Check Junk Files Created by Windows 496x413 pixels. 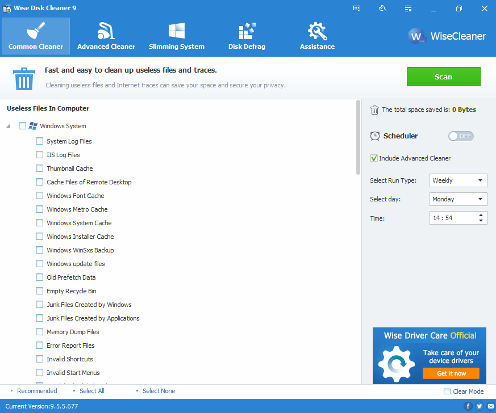tap(40, 305)
